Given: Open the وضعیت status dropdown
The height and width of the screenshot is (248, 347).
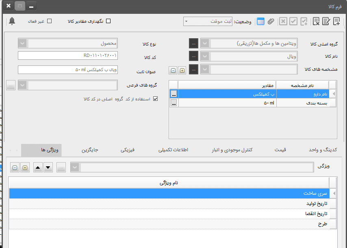Looking at the screenshot, I should pyautogui.click(x=186, y=22).
